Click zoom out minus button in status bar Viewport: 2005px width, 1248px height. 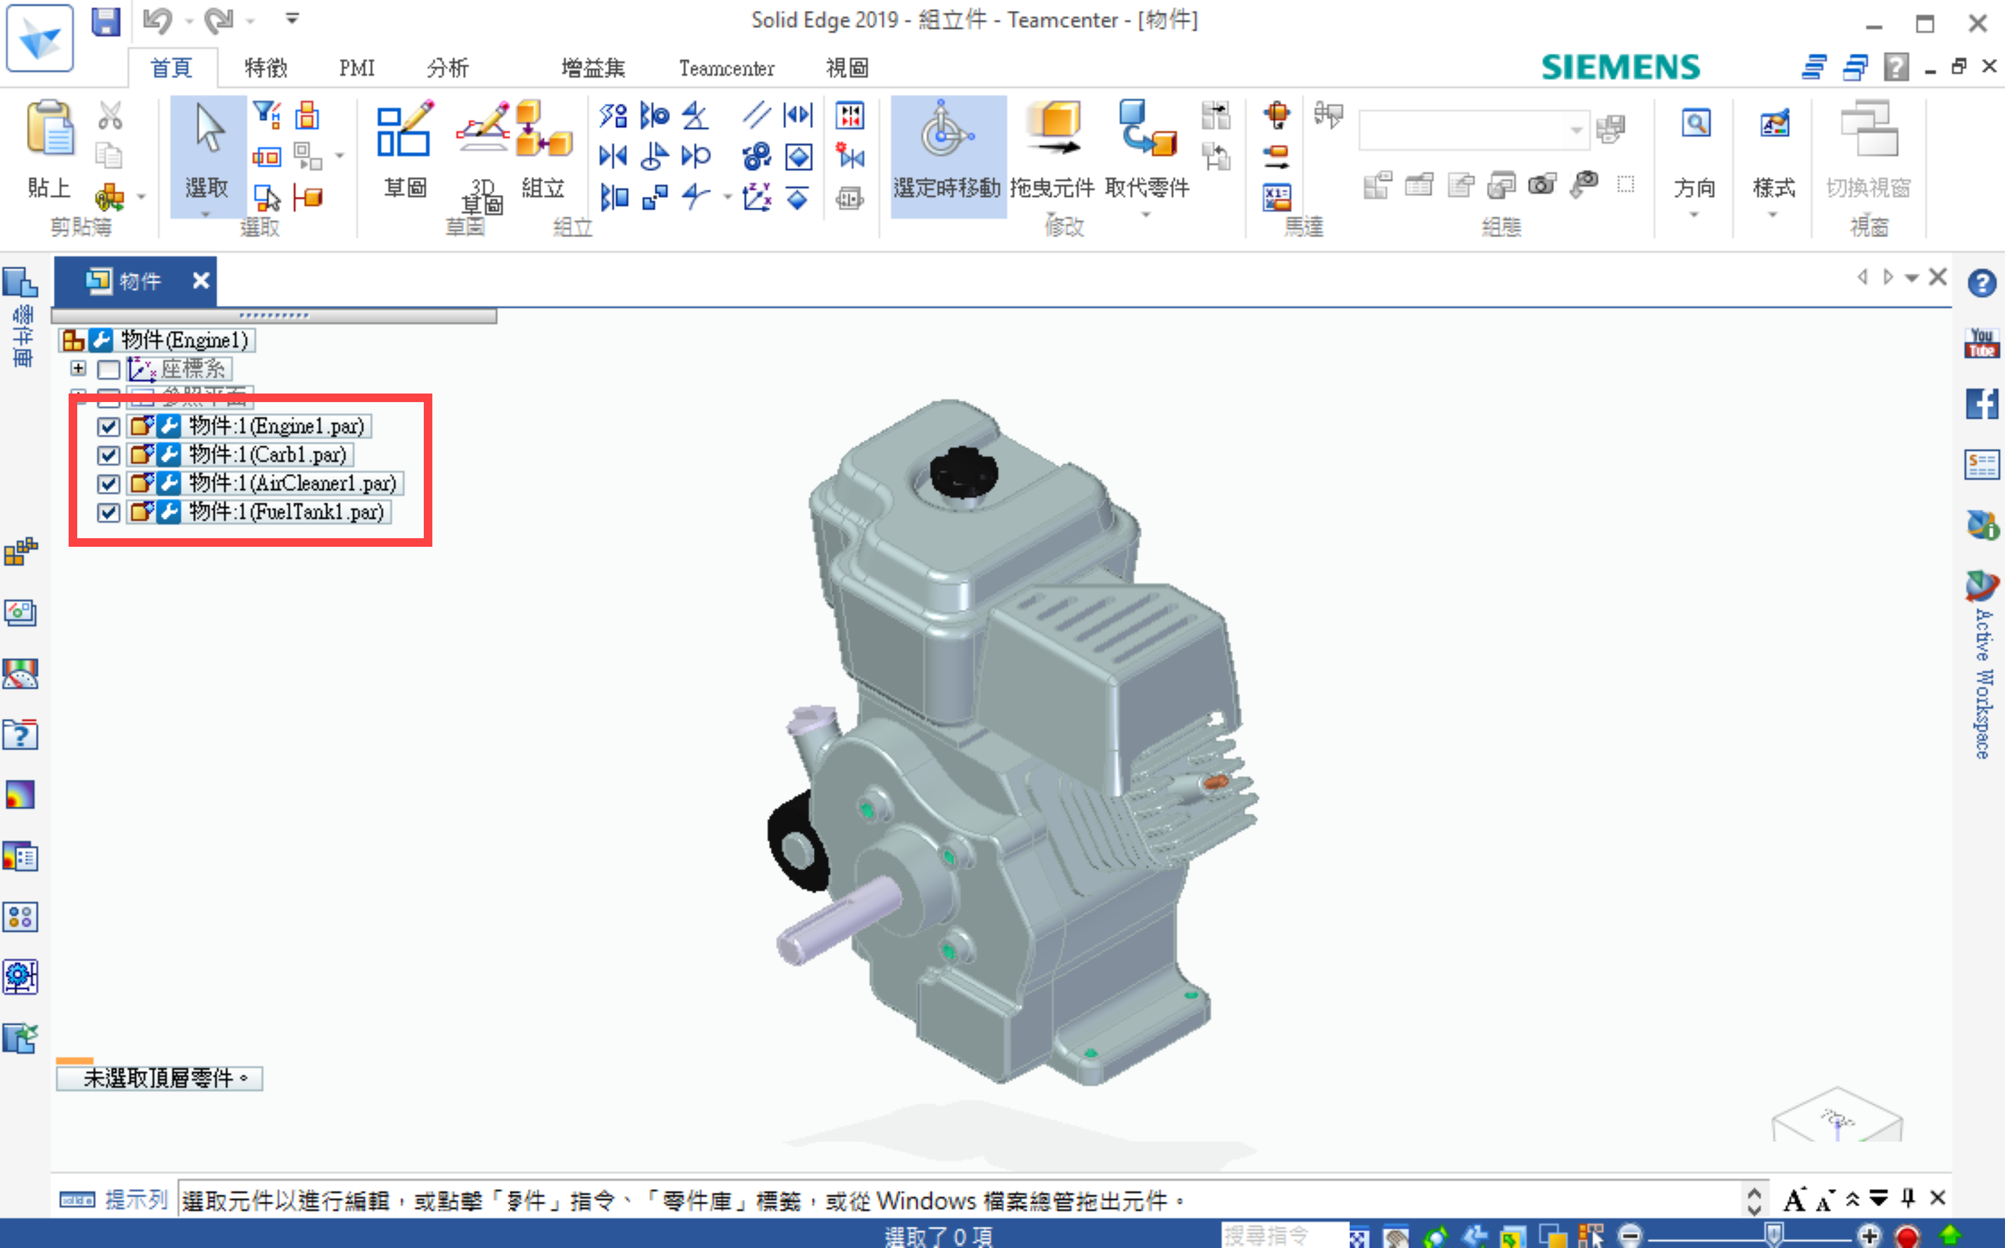pos(1630,1235)
